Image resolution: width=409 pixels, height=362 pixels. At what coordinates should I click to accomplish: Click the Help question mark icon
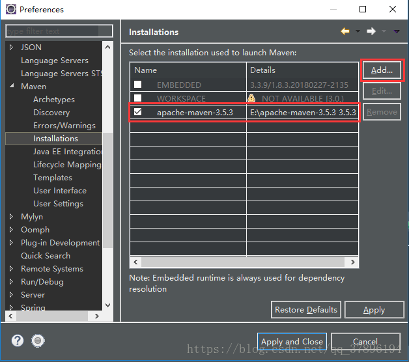18,341
